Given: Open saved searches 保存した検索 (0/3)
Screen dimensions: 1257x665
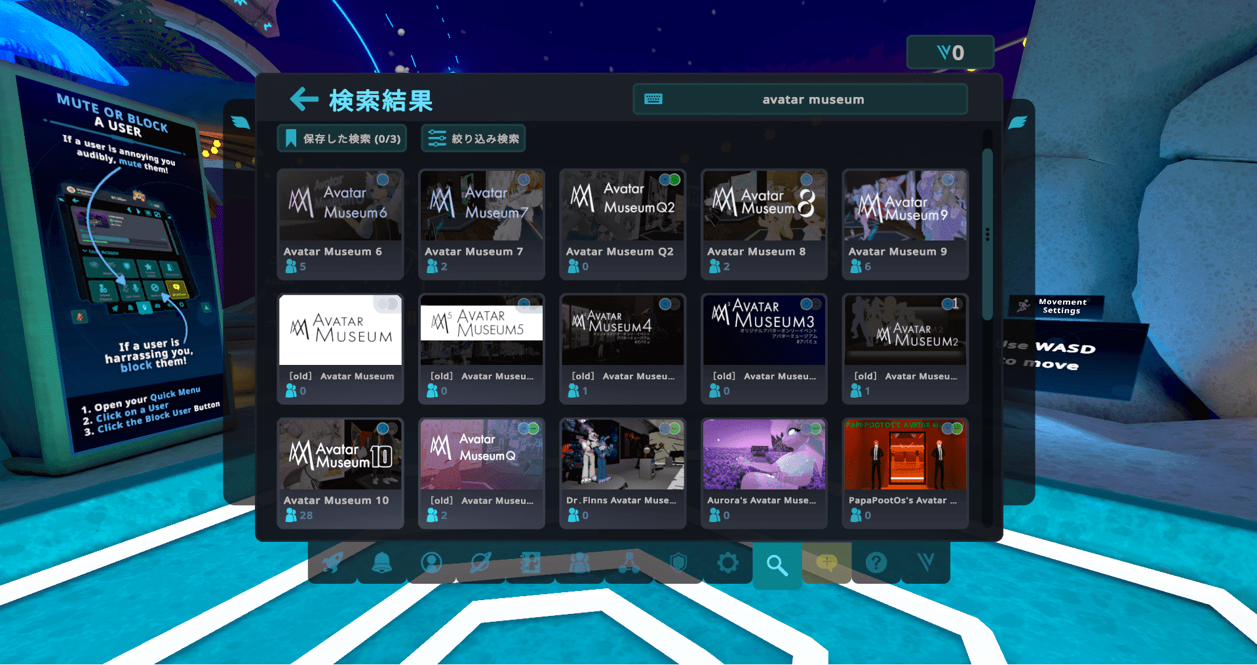Looking at the screenshot, I should [x=342, y=138].
